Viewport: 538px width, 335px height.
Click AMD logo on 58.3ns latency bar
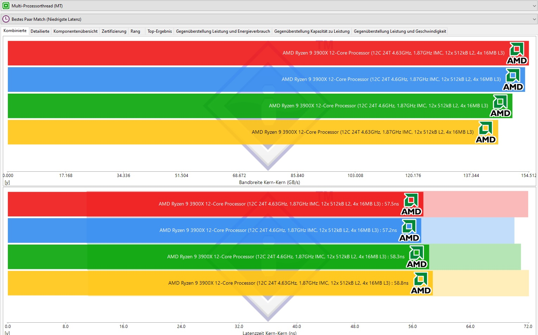417,257
